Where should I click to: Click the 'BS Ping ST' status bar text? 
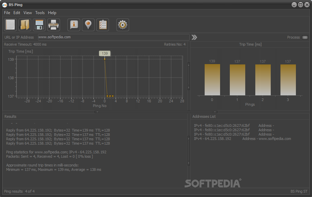click(x=299, y=191)
